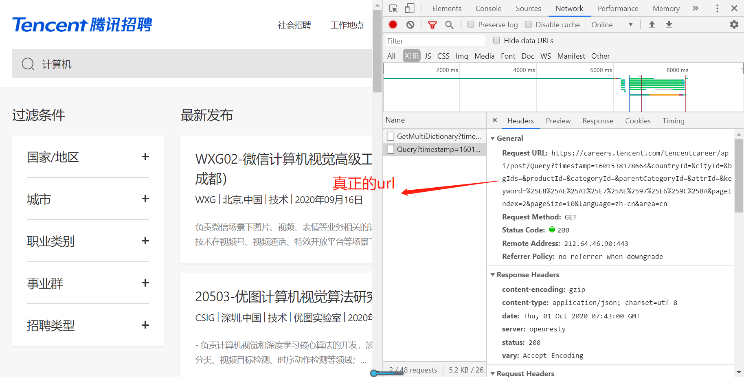Export HAR file with download arrow
The height and width of the screenshot is (377, 744).
pyautogui.click(x=669, y=24)
